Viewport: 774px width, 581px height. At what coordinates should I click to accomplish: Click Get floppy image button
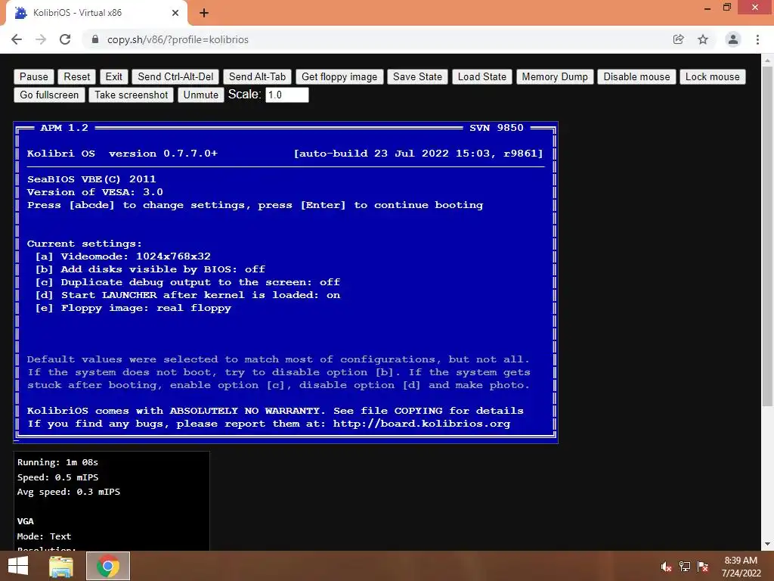pyautogui.click(x=339, y=76)
